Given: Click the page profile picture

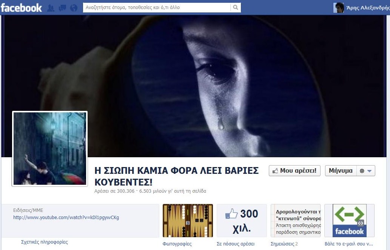Looking at the screenshot, I should [50, 149].
